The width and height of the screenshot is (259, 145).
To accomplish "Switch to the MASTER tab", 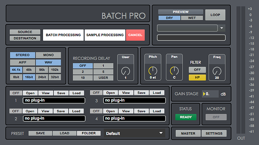I will coord(188,134).
